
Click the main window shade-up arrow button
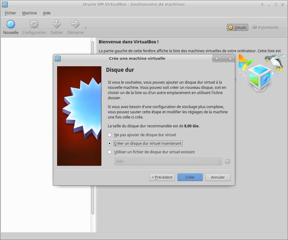coord(262,5)
